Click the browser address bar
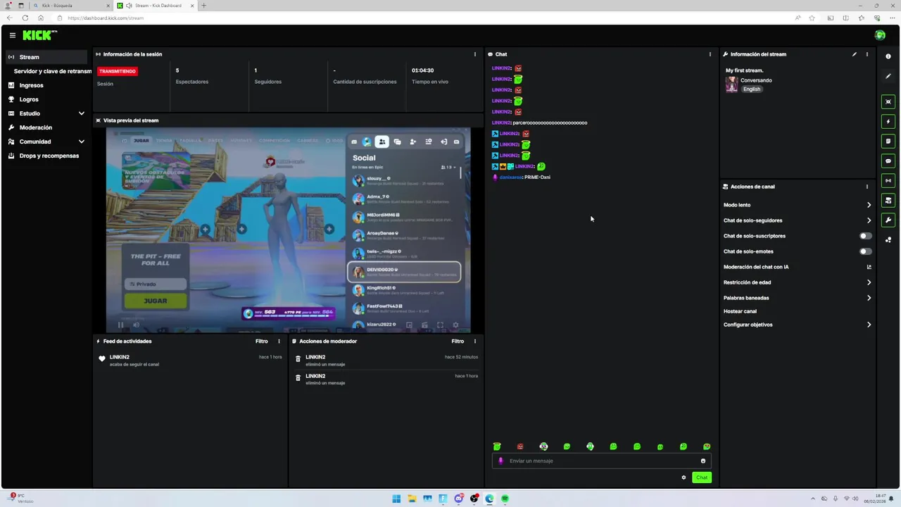The height and width of the screenshot is (507, 901). [x=422, y=18]
